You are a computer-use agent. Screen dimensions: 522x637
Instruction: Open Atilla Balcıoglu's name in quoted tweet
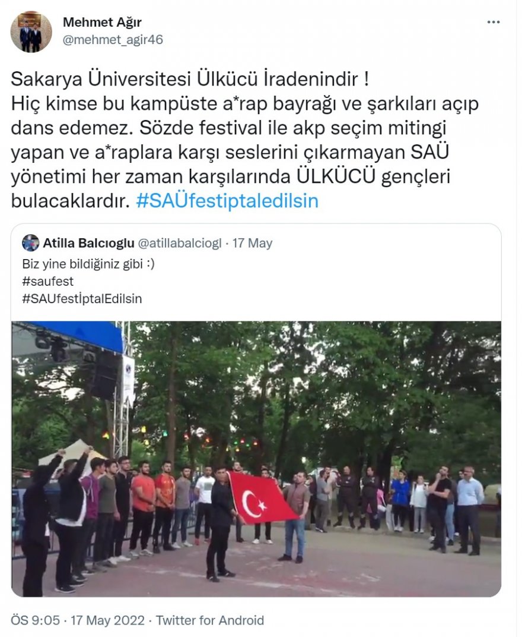[x=88, y=243]
